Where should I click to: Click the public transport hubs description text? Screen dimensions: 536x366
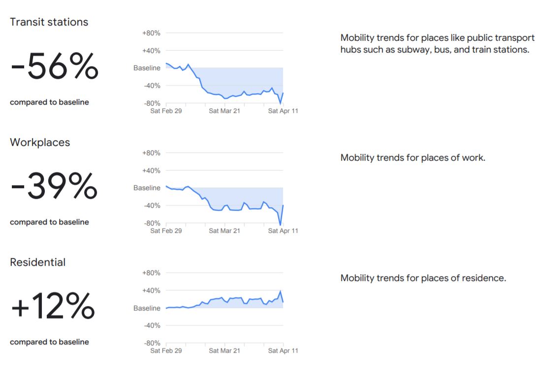[437, 44]
